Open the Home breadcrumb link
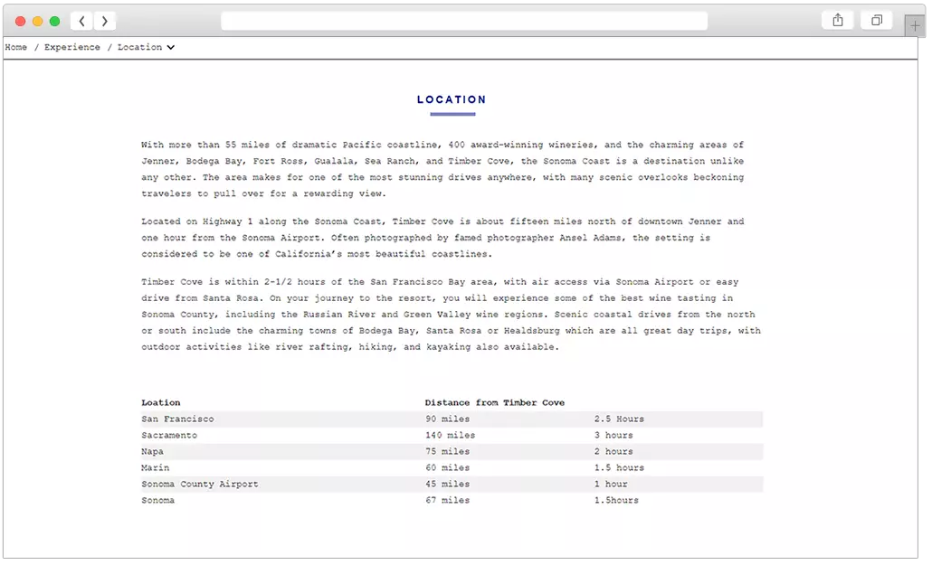 coord(15,47)
